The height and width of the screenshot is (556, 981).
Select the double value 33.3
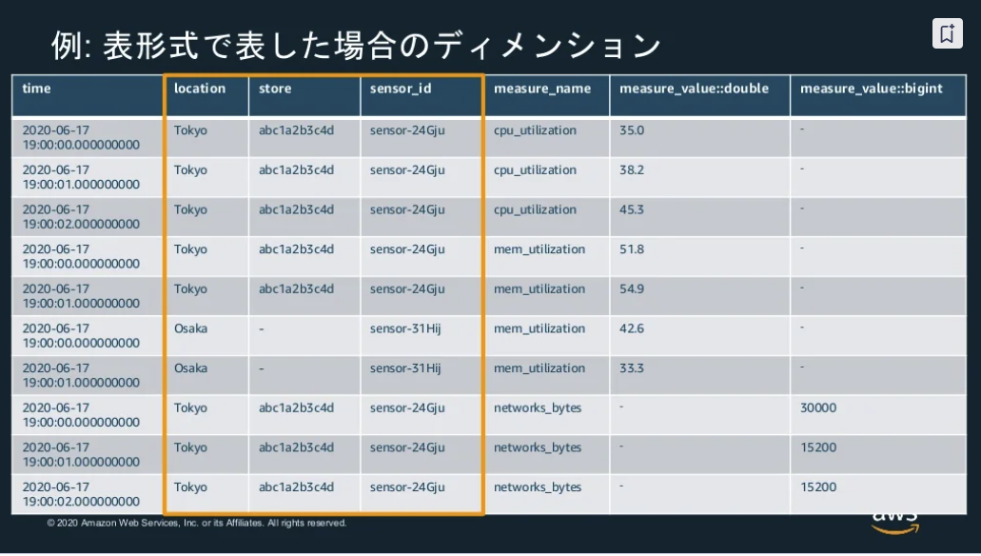(631, 368)
